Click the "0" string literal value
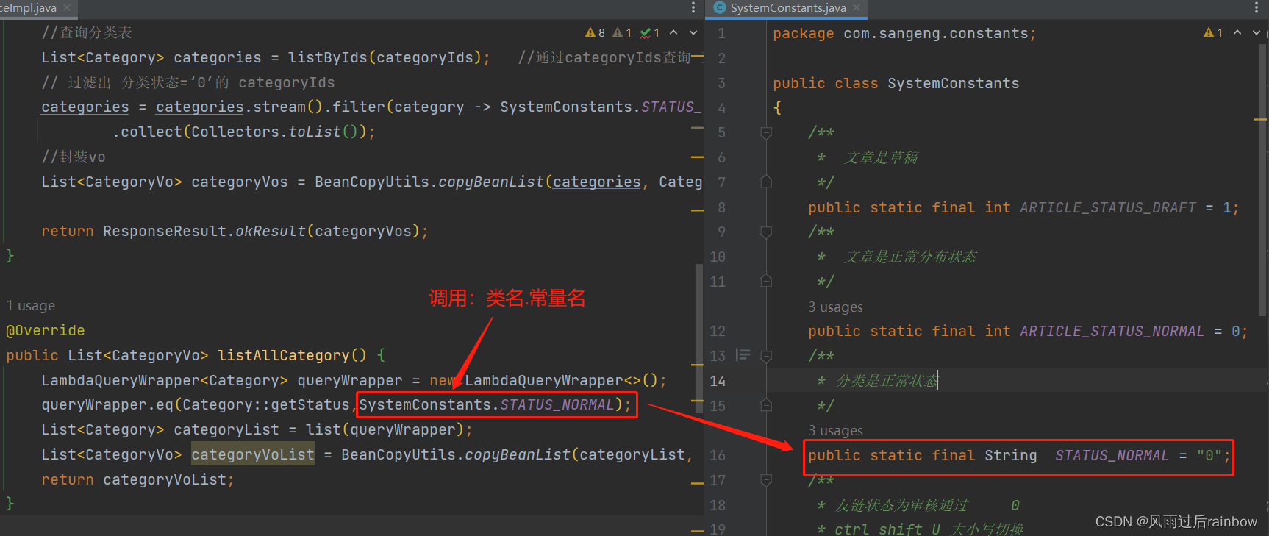 (x=1209, y=455)
